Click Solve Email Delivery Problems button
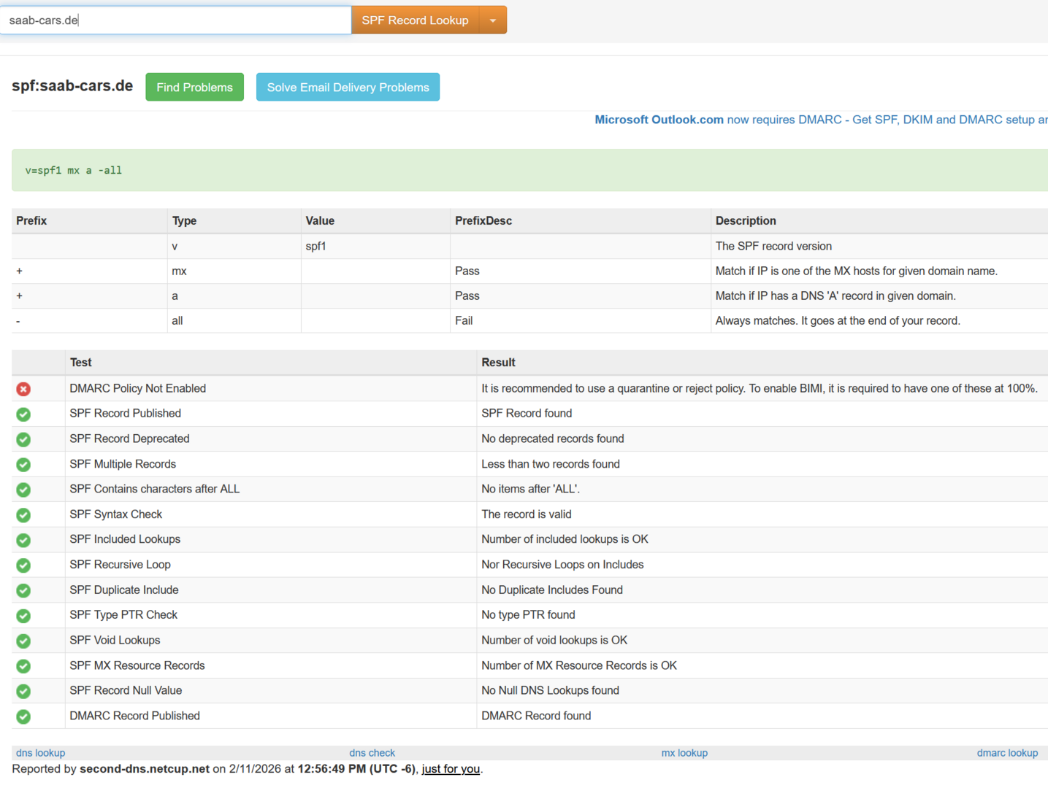Screen dimensions: 1048x788 348,88
